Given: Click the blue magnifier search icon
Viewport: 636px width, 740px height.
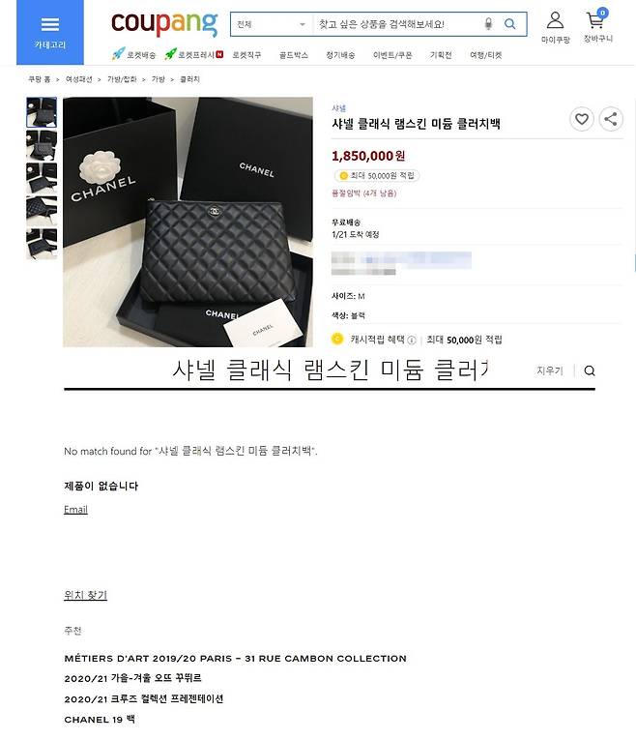Looking at the screenshot, I should point(509,23).
